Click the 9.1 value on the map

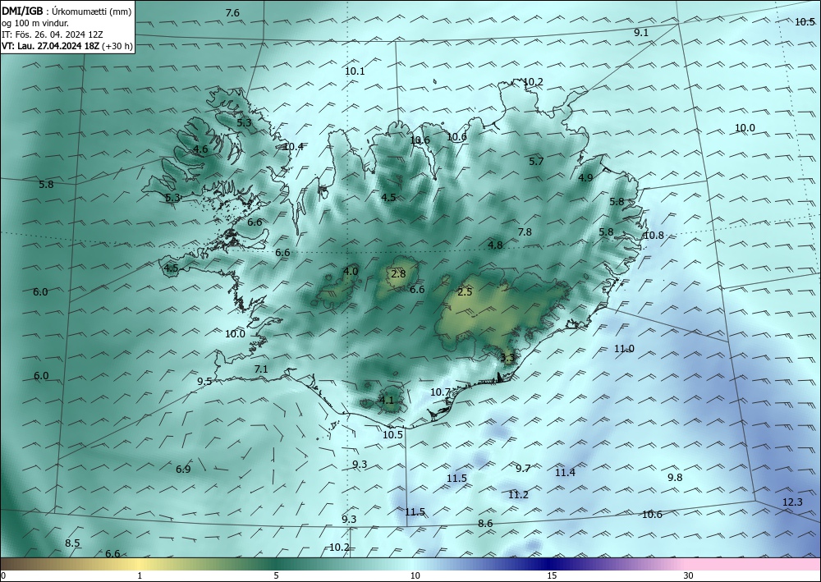[x=641, y=33]
